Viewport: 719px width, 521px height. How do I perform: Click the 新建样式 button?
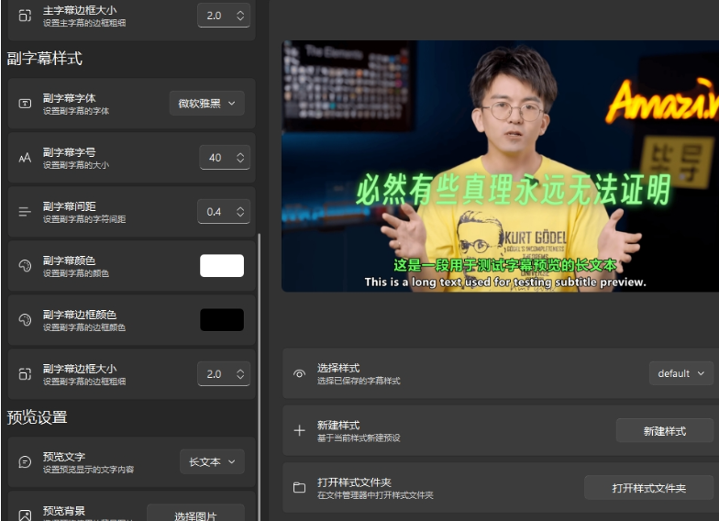point(664,431)
